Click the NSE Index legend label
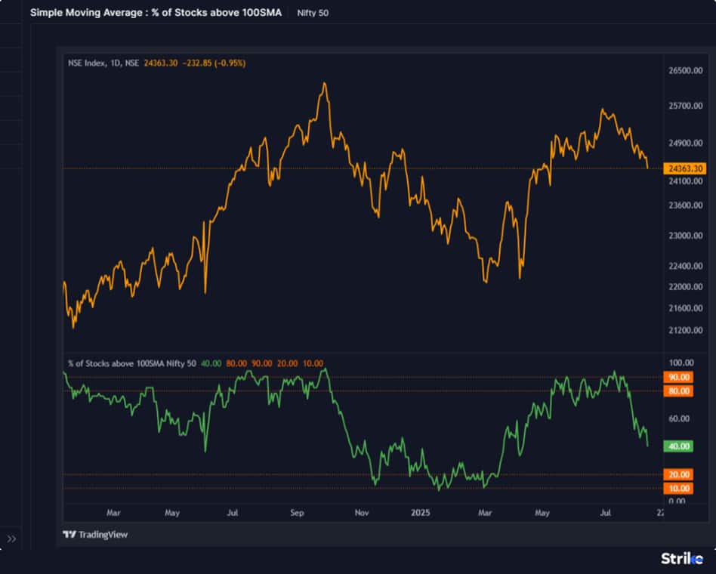This screenshot has height=574, width=716. coord(85,64)
